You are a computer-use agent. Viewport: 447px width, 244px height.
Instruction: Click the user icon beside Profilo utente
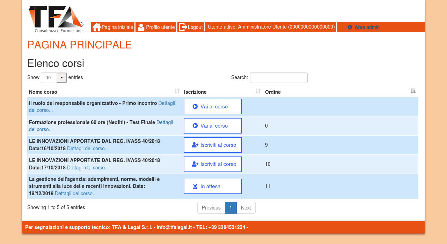click(x=141, y=27)
